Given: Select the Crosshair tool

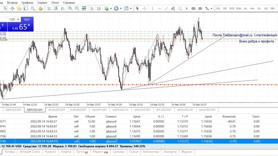Looking at the screenshot, I should click(144, 8).
